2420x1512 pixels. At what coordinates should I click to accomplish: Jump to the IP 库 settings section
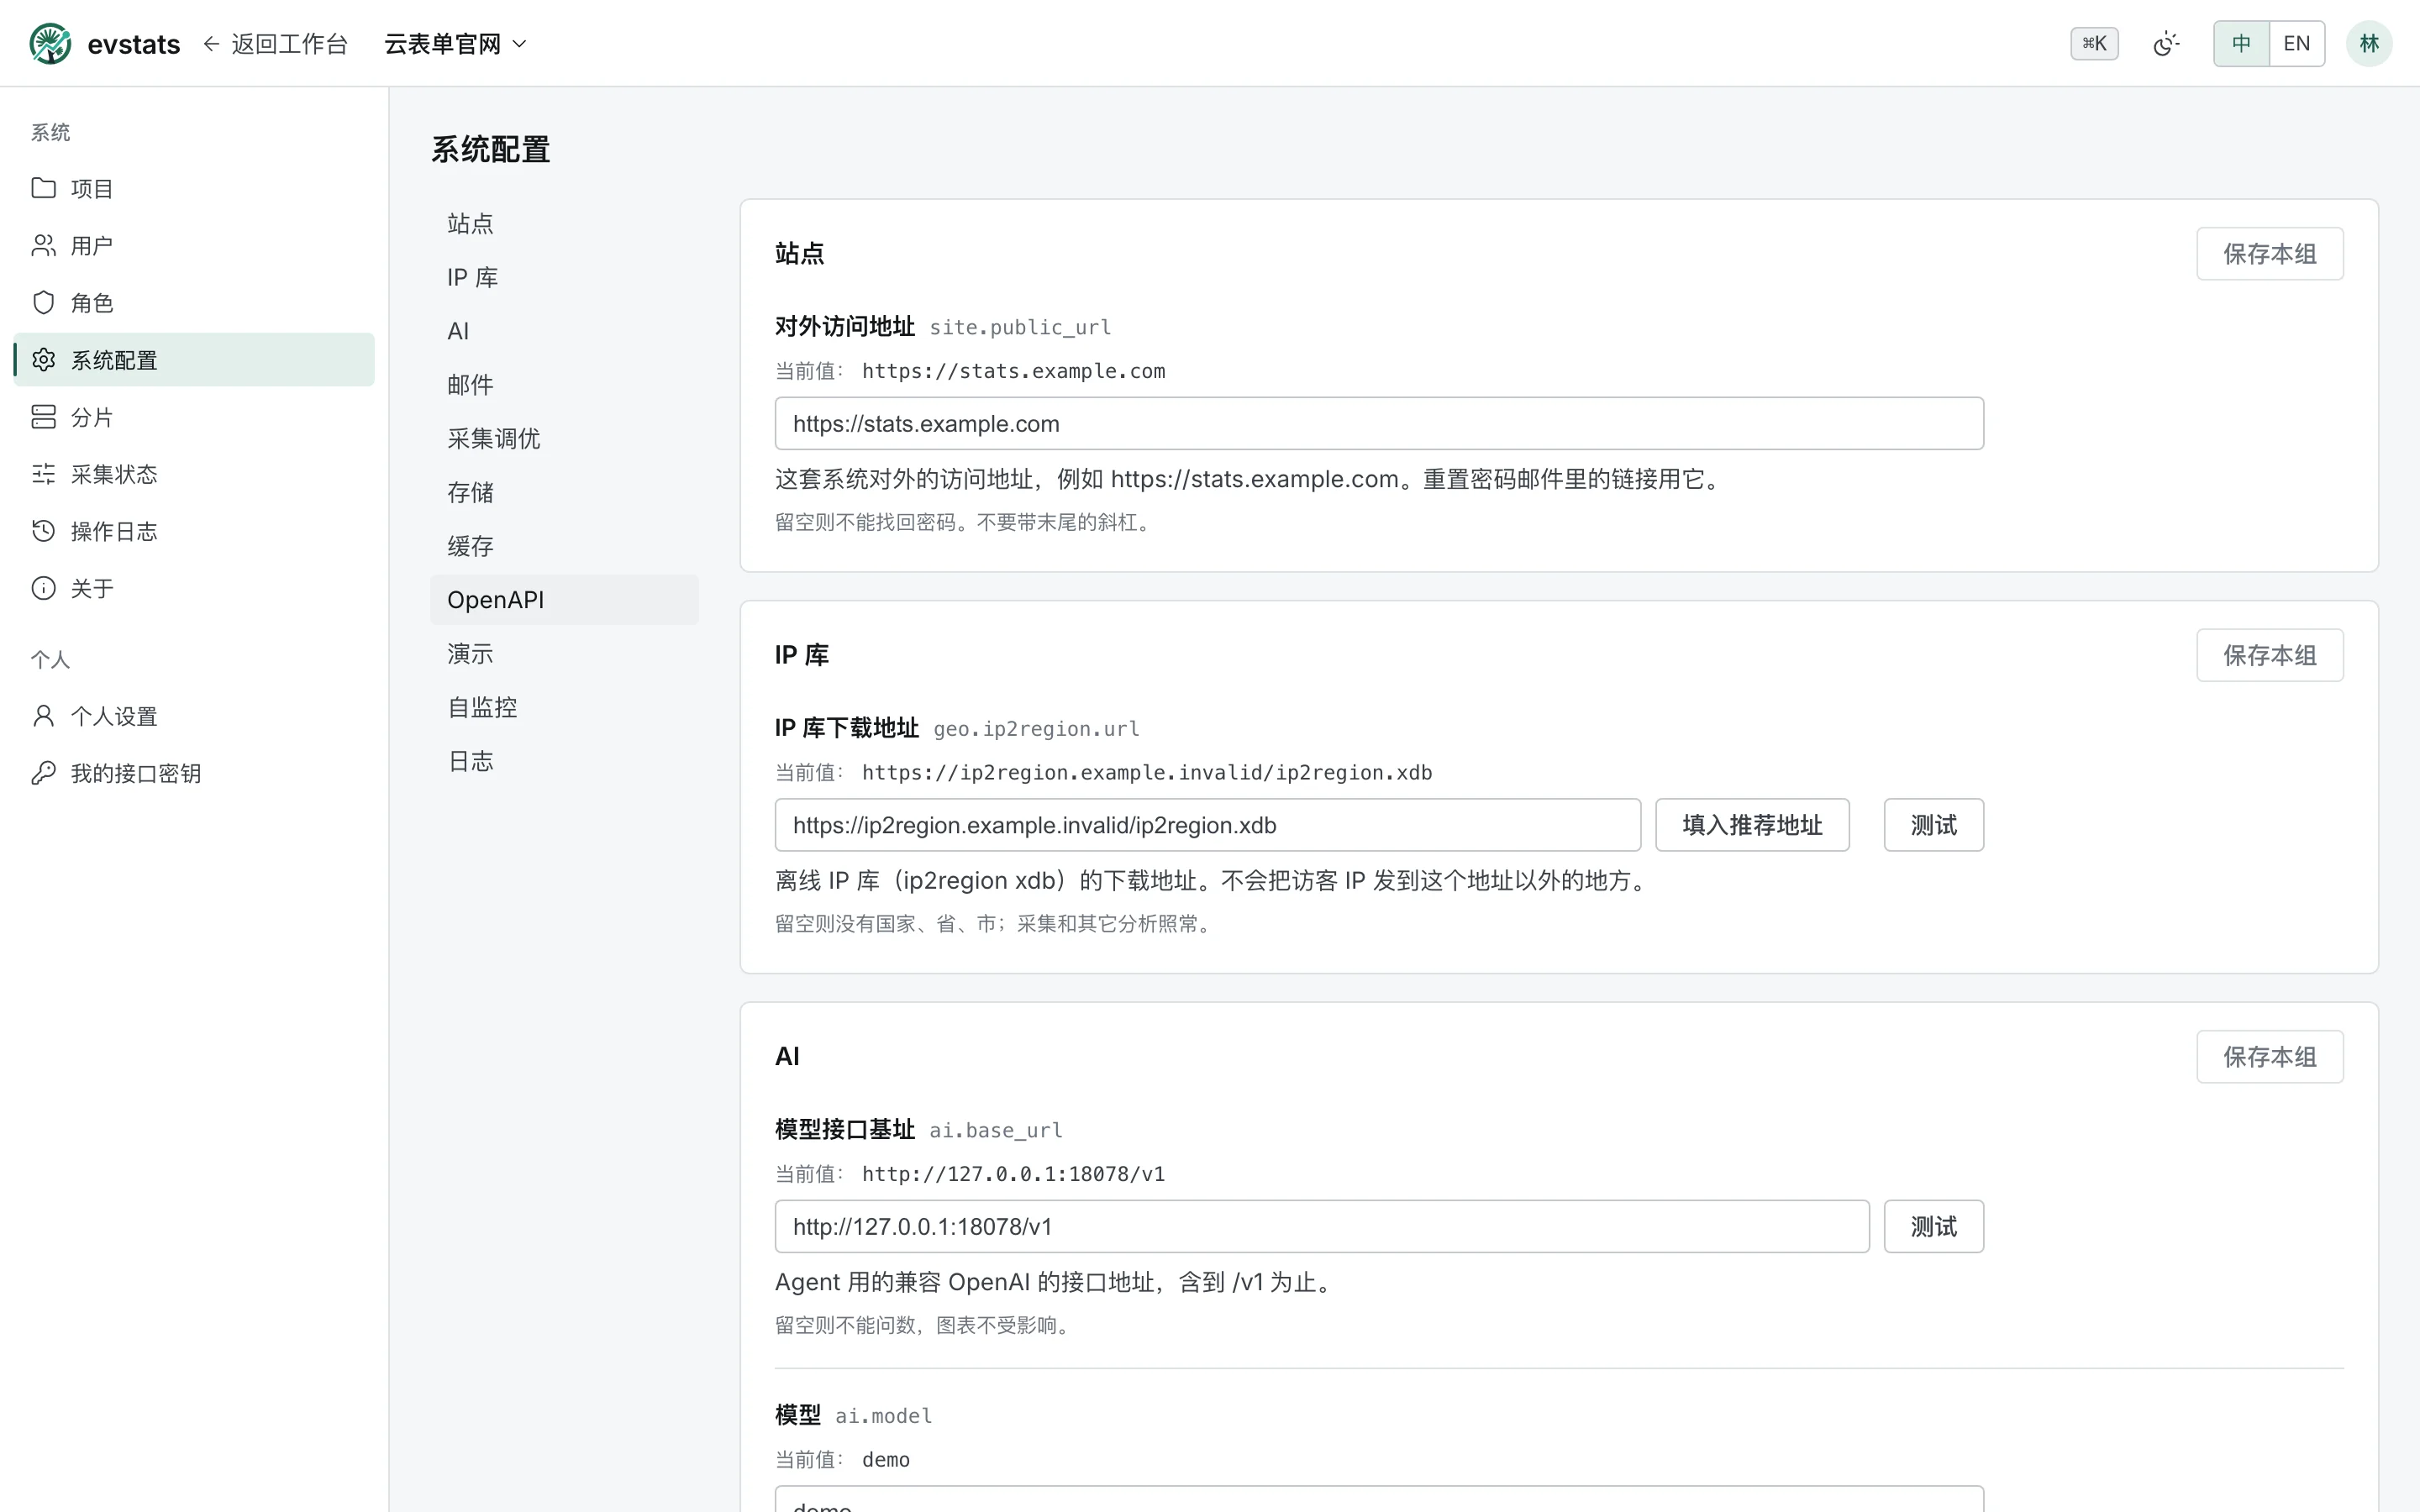[x=564, y=277]
